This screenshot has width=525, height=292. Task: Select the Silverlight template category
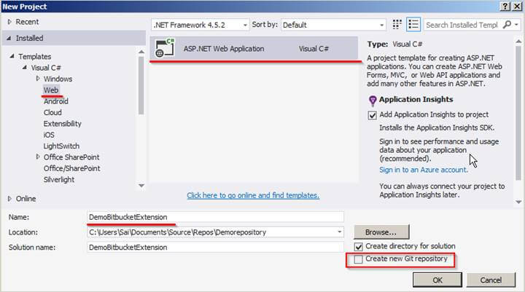[59, 180]
